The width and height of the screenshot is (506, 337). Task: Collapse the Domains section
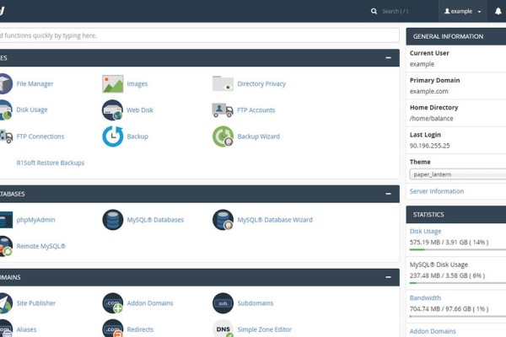tap(388, 277)
